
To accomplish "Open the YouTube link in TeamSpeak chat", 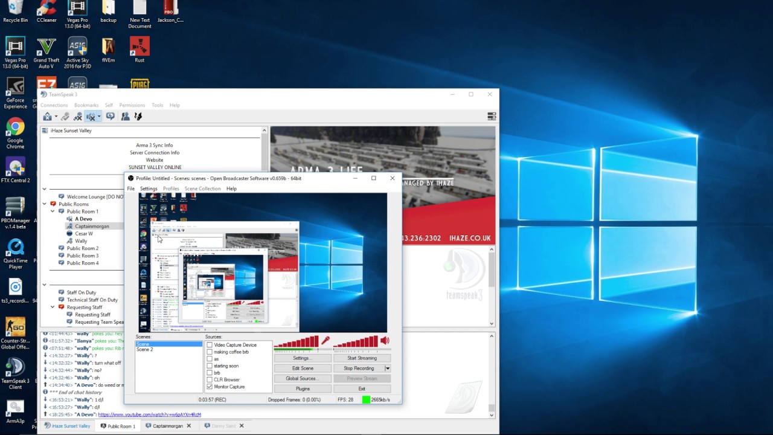I will (x=149, y=414).
